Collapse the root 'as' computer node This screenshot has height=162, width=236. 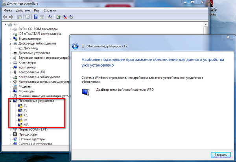pos(6,24)
